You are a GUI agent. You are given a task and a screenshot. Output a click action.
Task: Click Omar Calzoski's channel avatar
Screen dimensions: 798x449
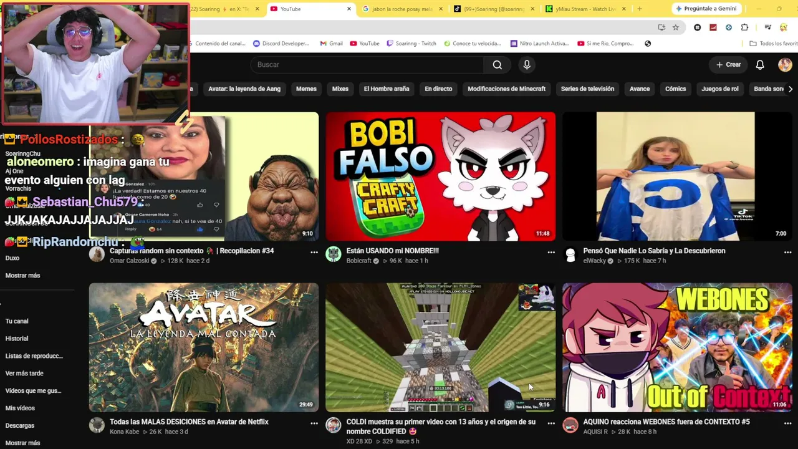(97, 254)
